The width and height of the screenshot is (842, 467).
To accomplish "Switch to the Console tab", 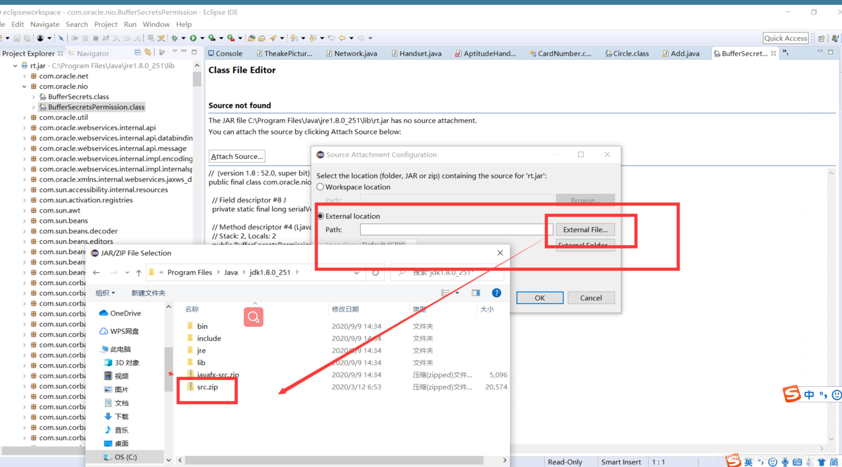I will pyautogui.click(x=225, y=53).
